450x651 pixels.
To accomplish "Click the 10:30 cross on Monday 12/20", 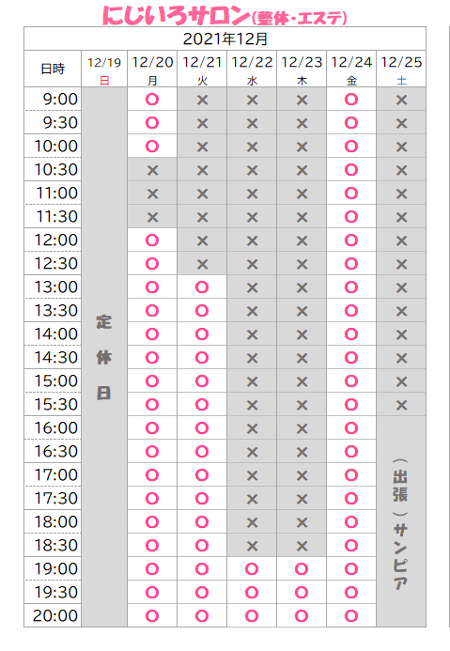I will pyautogui.click(x=152, y=170).
